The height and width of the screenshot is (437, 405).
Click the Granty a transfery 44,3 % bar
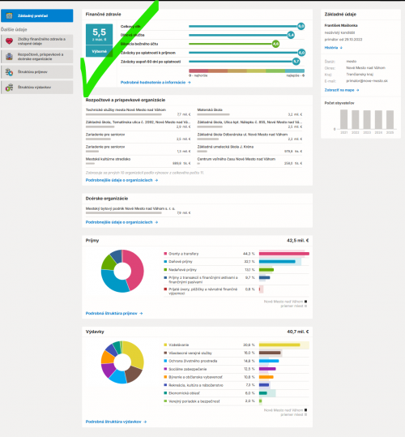pos(284,254)
